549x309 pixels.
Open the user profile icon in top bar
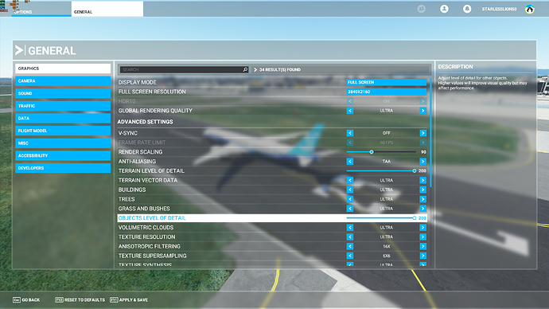click(x=444, y=9)
